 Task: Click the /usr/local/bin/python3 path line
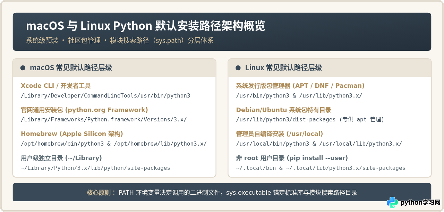[x=319, y=144]
